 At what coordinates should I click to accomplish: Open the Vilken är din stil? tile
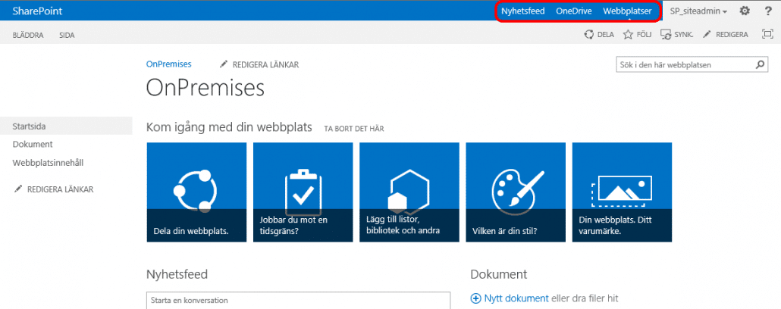(516, 192)
